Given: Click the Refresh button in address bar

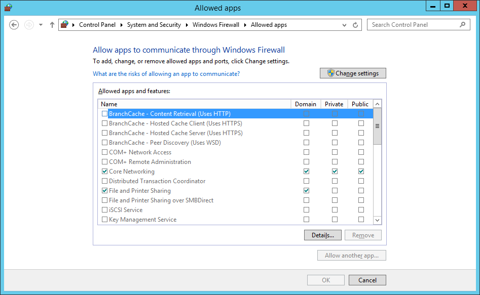Looking at the screenshot, I should click(x=356, y=25).
